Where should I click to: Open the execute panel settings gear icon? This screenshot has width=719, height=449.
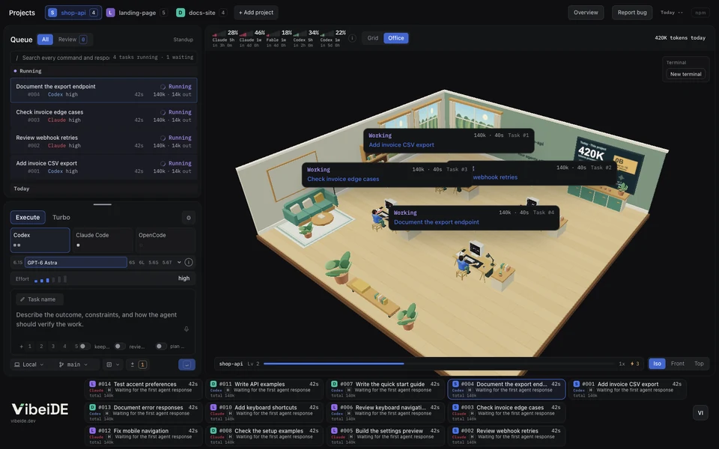(x=189, y=218)
